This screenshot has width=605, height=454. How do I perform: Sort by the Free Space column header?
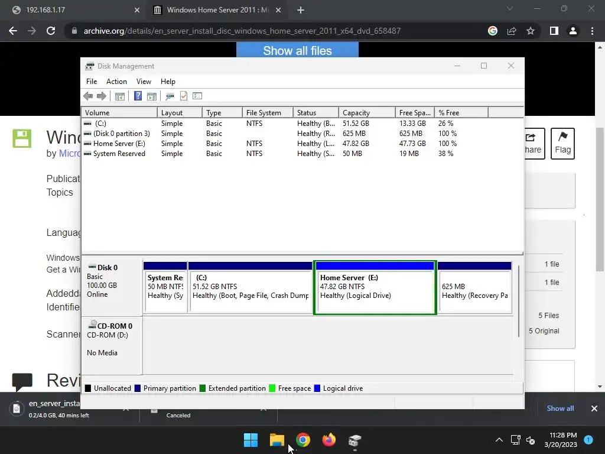coord(415,113)
